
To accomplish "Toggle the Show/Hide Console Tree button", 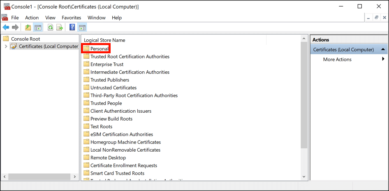I will point(37,27).
